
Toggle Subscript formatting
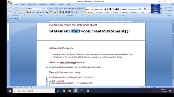(x=41, y=12)
